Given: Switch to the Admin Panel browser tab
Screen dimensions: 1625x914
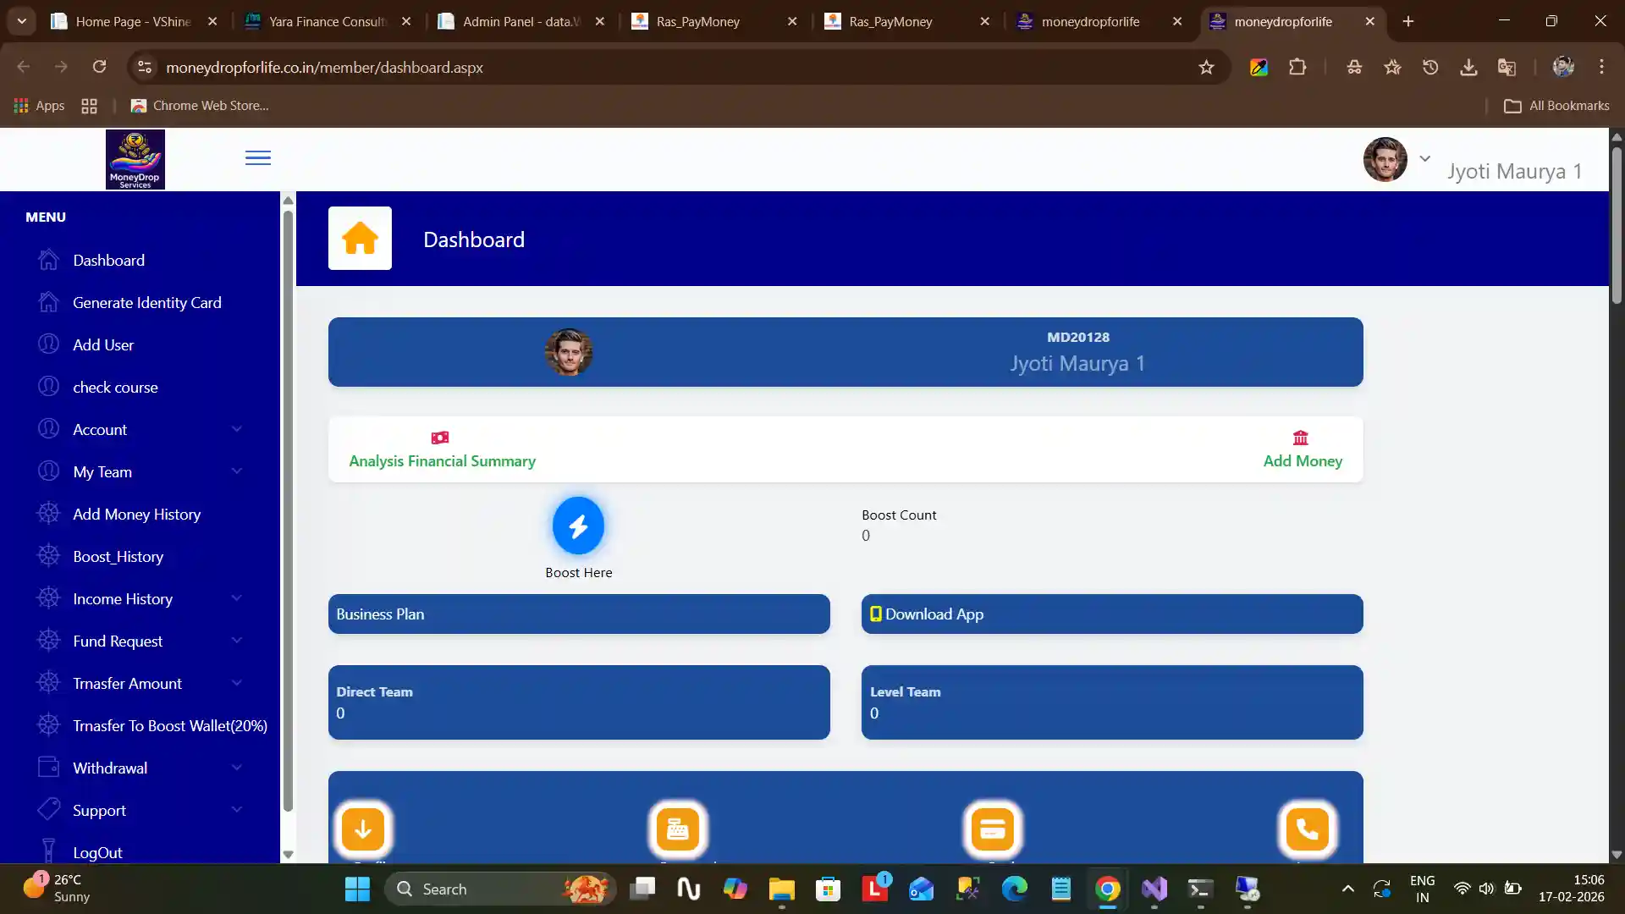Looking at the screenshot, I should [x=521, y=21].
